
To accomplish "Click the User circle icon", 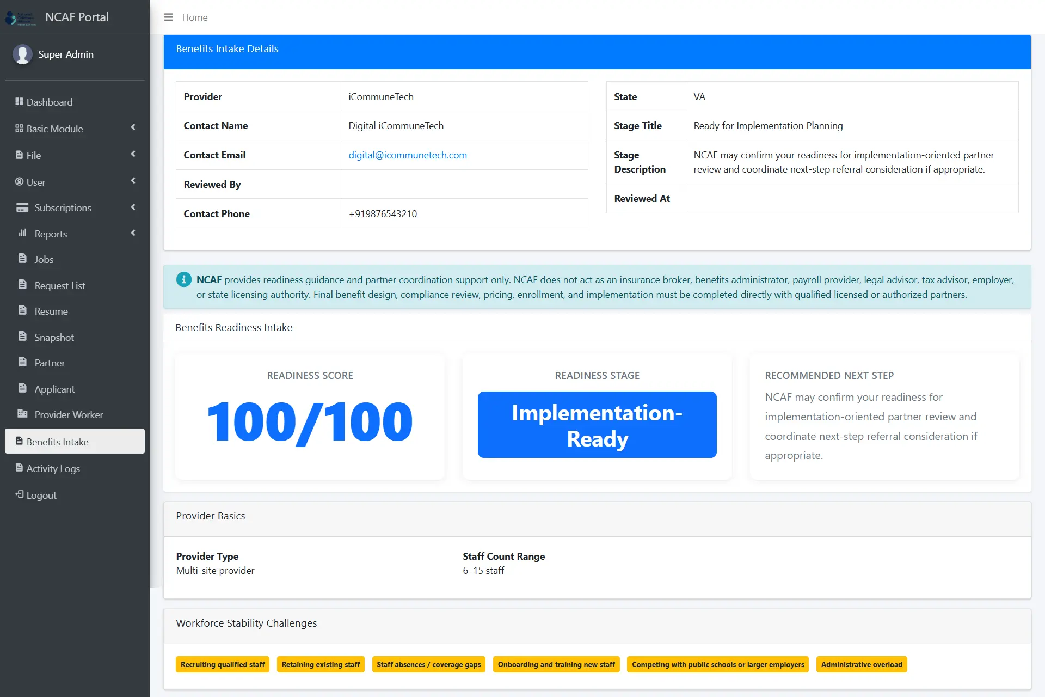I will tap(19, 182).
